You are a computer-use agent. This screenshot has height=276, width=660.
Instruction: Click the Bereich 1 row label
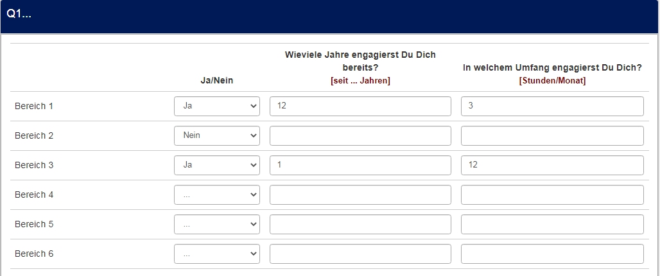[34, 106]
